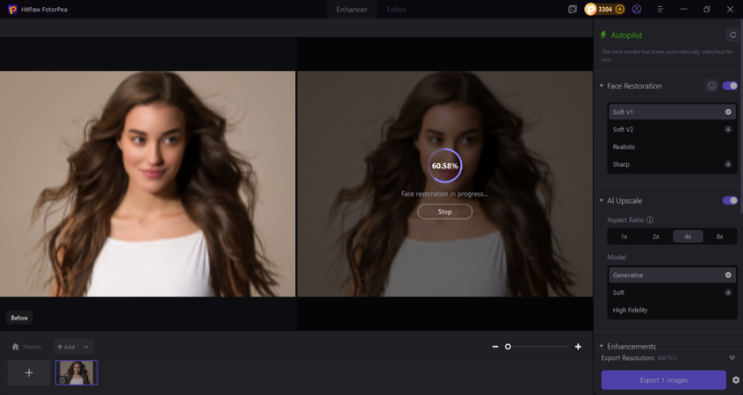Click the 60.58% progress ring
The height and width of the screenshot is (395, 743).
(x=444, y=166)
